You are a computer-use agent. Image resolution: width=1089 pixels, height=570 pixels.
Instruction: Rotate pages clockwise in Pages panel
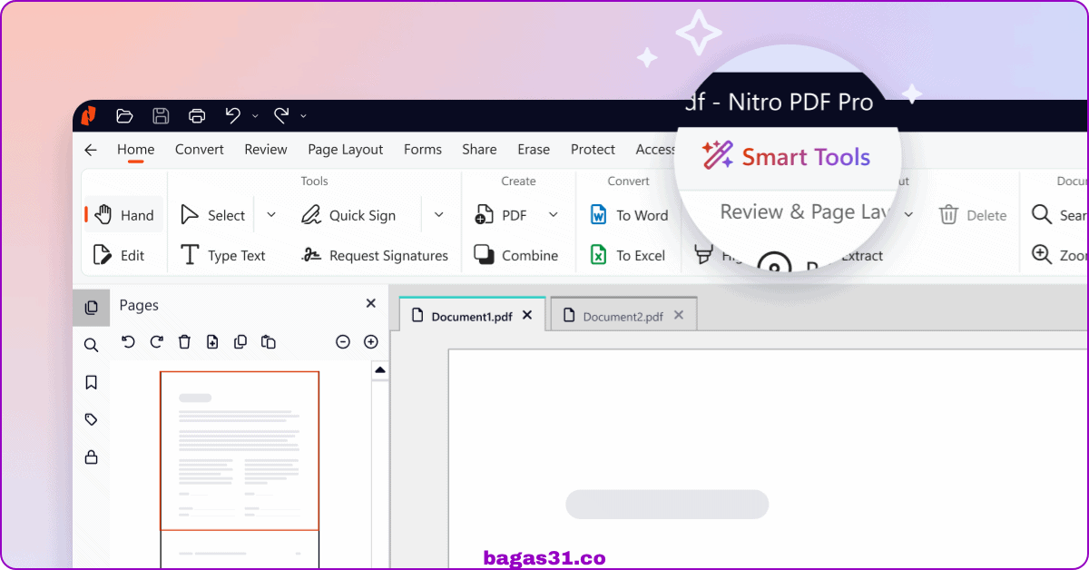(156, 342)
